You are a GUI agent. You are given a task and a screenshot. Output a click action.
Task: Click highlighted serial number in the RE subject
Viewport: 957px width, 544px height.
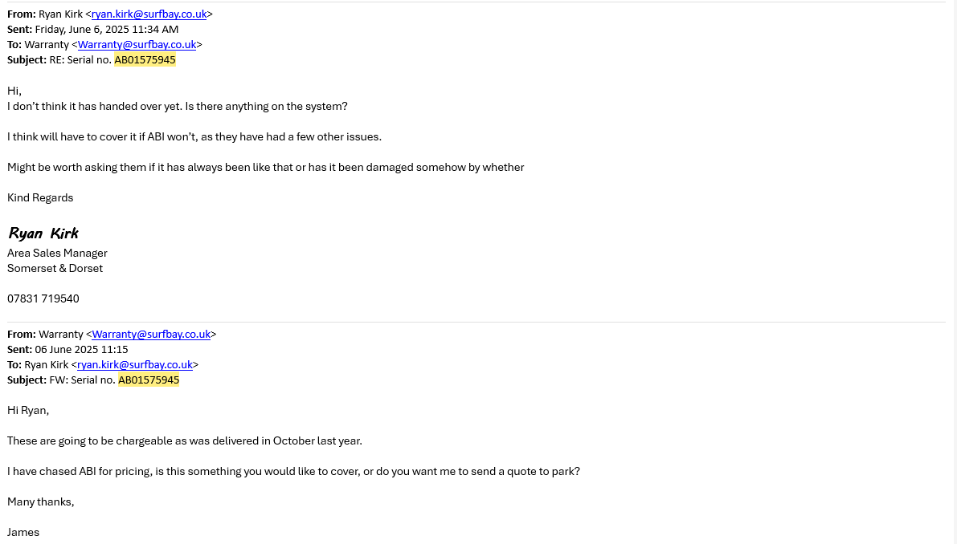(145, 60)
